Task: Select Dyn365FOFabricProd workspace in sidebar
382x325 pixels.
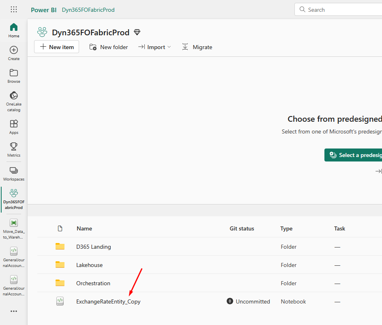Action: coord(14,199)
